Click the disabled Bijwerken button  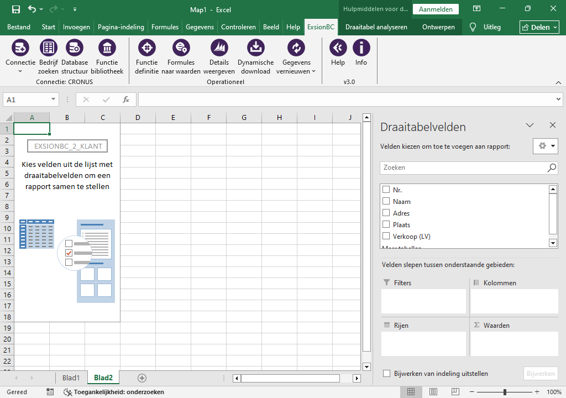coord(541,374)
